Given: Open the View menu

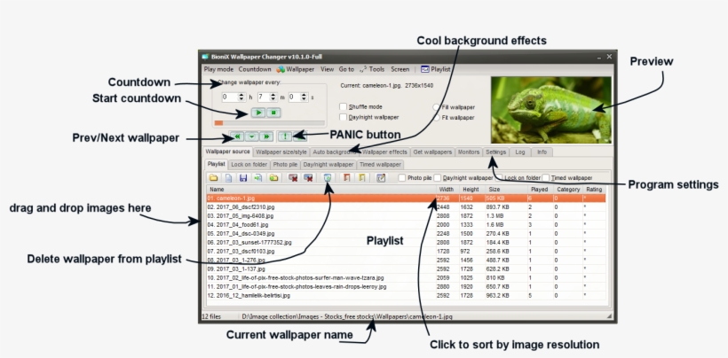Looking at the screenshot, I should (x=327, y=69).
